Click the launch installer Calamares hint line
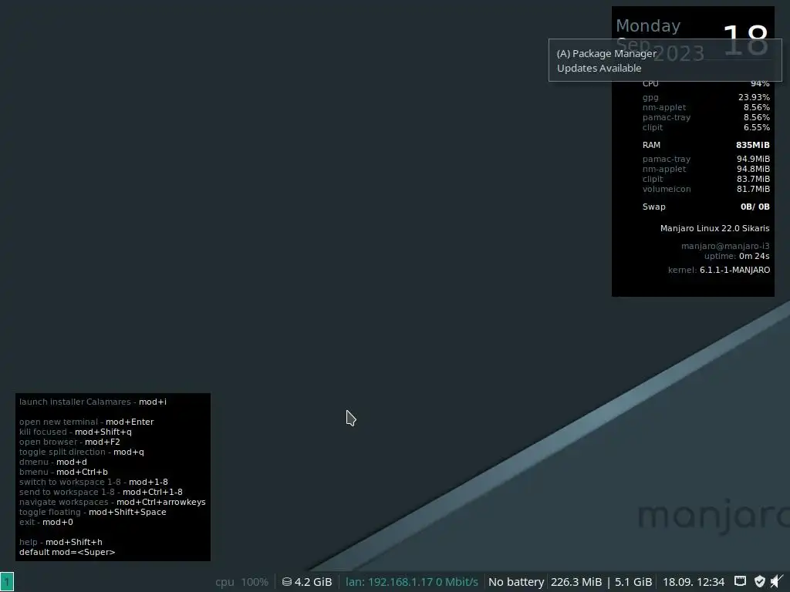The width and height of the screenshot is (790, 592). [93, 402]
